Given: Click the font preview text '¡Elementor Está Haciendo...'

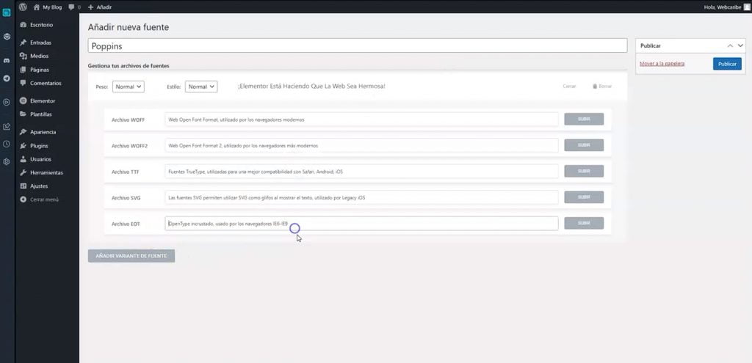Looking at the screenshot, I should click(x=311, y=87).
